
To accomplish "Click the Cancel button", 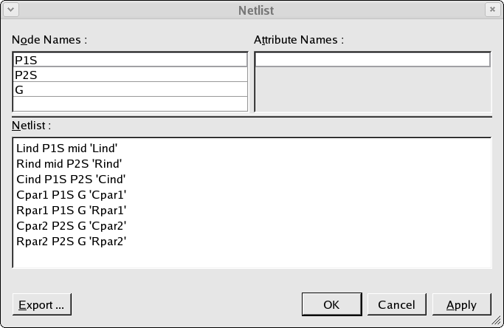I will [397, 304].
